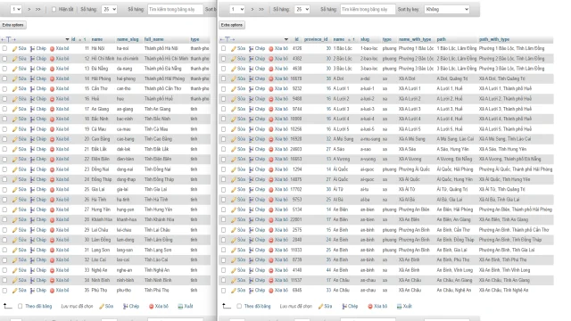Open the column options arrow in the left table header
The image size is (571, 321).
67,39
